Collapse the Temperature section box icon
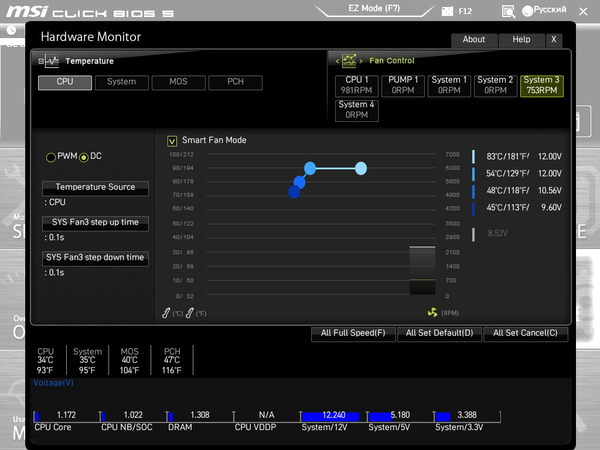Viewport: 600px width, 450px height. (x=41, y=61)
